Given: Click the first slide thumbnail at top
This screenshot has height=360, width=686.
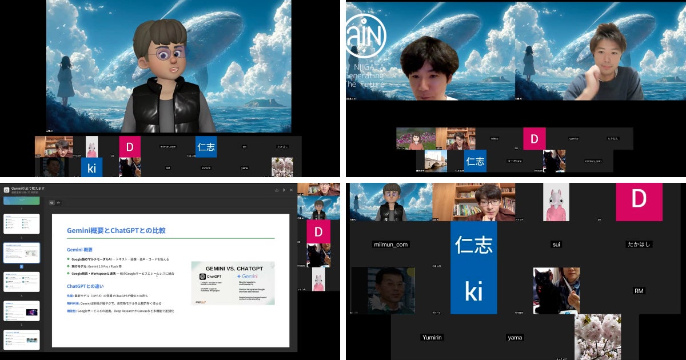Looking at the screenshot, I should pyautogui.click(x=22, y=201).
